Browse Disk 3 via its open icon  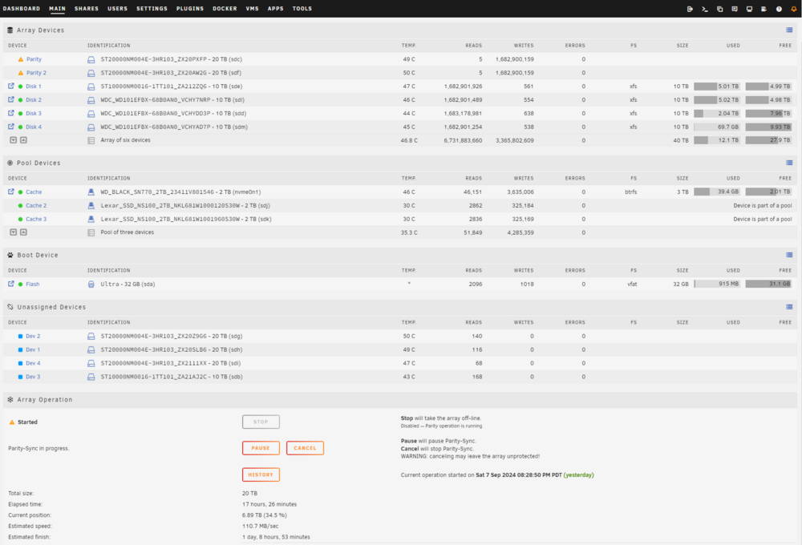[x=10, y=113]
